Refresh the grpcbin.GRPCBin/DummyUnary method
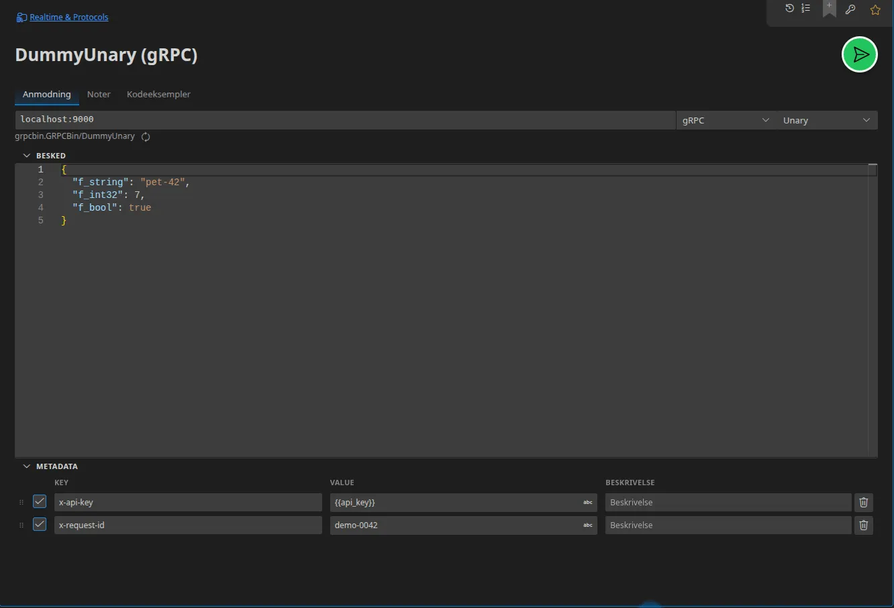894x608 pixels. pos(146,137)
